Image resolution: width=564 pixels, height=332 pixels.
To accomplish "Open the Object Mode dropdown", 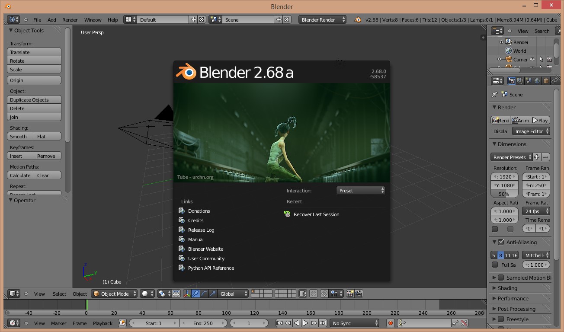I will (114, 294).
